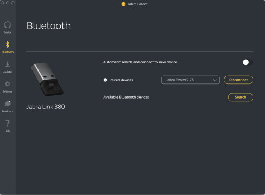This screenshot has width=265, height=195.
Task: Open the Updates download icon
Action: coord(8,64)
